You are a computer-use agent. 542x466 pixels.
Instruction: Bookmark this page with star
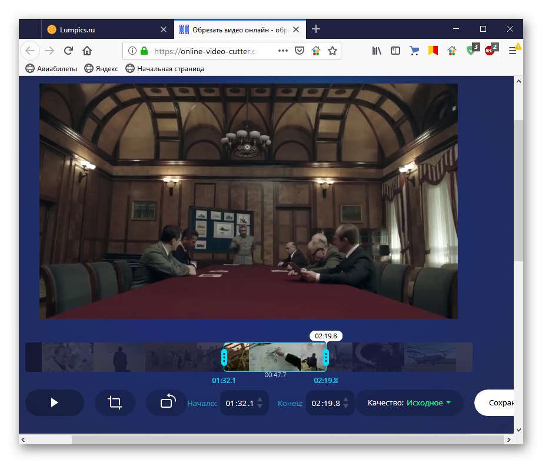coord(332,51)
